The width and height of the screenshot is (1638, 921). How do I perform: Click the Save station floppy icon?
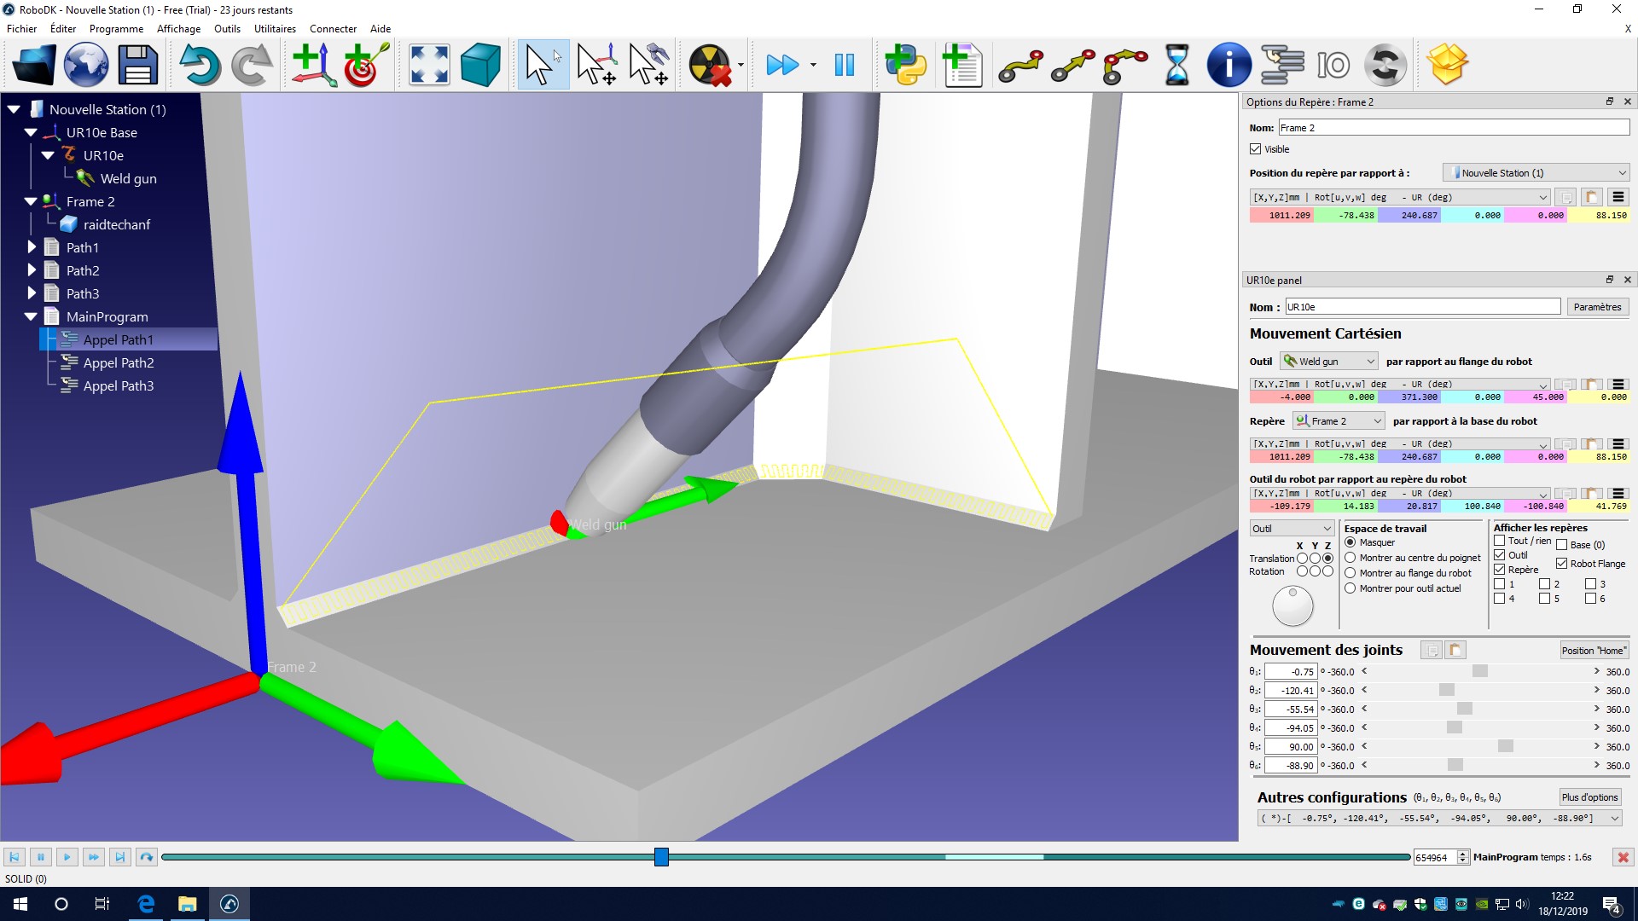[x=137, y=65]
